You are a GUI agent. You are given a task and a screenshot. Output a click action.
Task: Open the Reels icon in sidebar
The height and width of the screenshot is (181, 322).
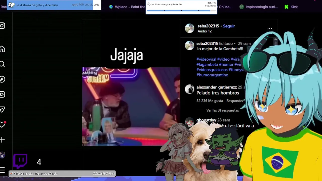pyautogui.click(x=2, y=95)
